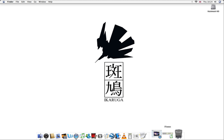The image size is (224, 140).
Task: Open the Trash in the Dock
Action: pos(179,134)
